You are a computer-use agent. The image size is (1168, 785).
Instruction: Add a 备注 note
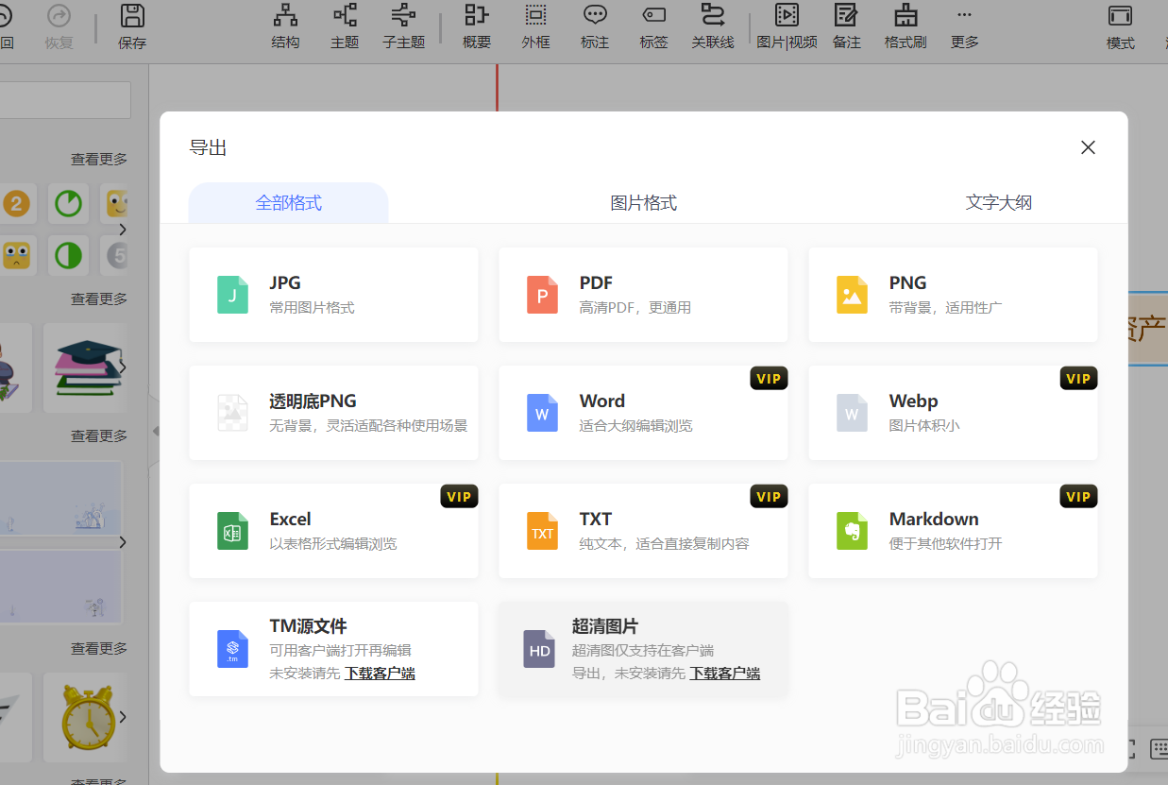click(x=846, y=26)
